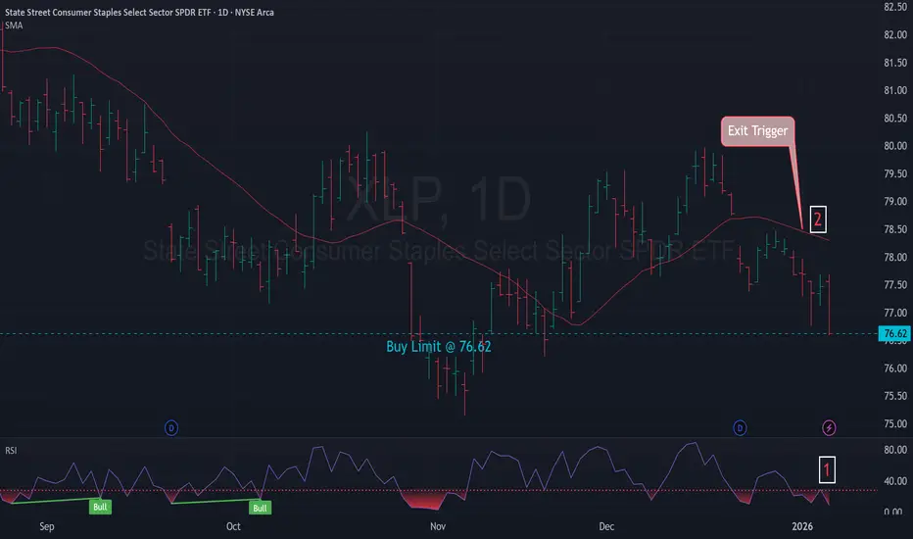Click the Oct label on the time axis

click(233, 526)
